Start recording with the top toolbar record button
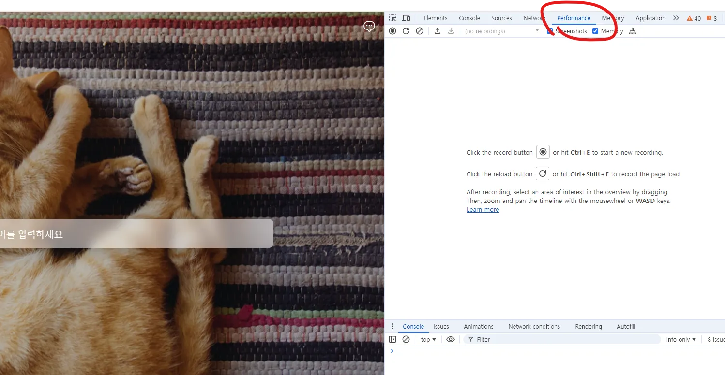725x375 pixels. click(x=393, y=31)
